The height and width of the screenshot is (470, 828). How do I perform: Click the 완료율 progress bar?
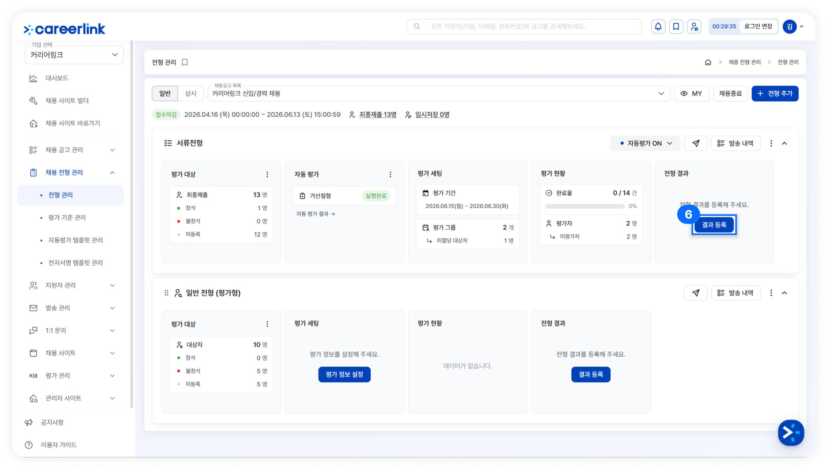585,206
